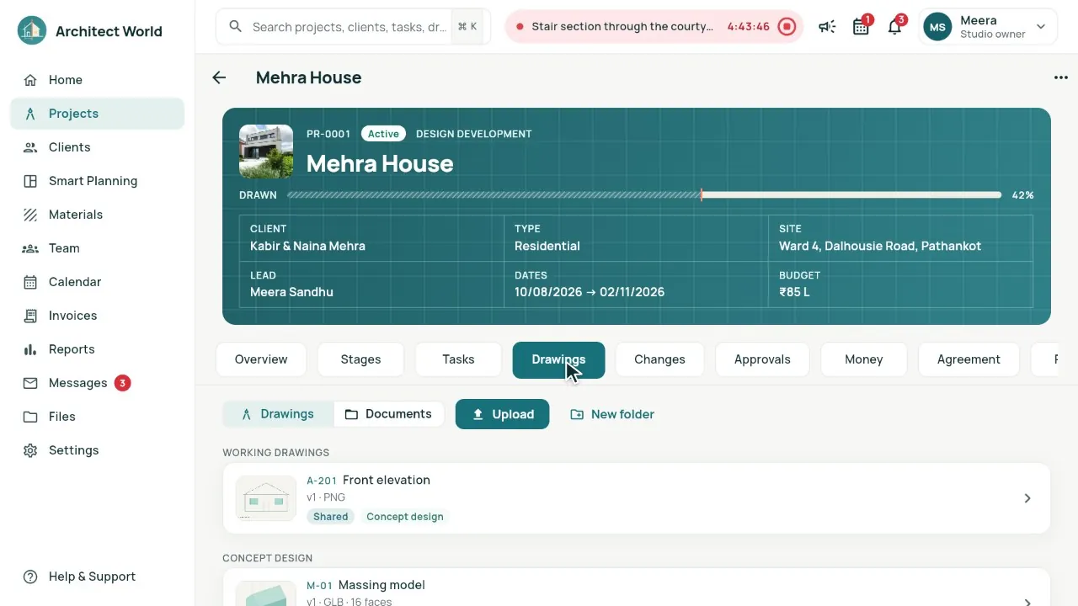Open Help & Support
The height and width of the screenshot is (606, 1078).
[97, 577]
